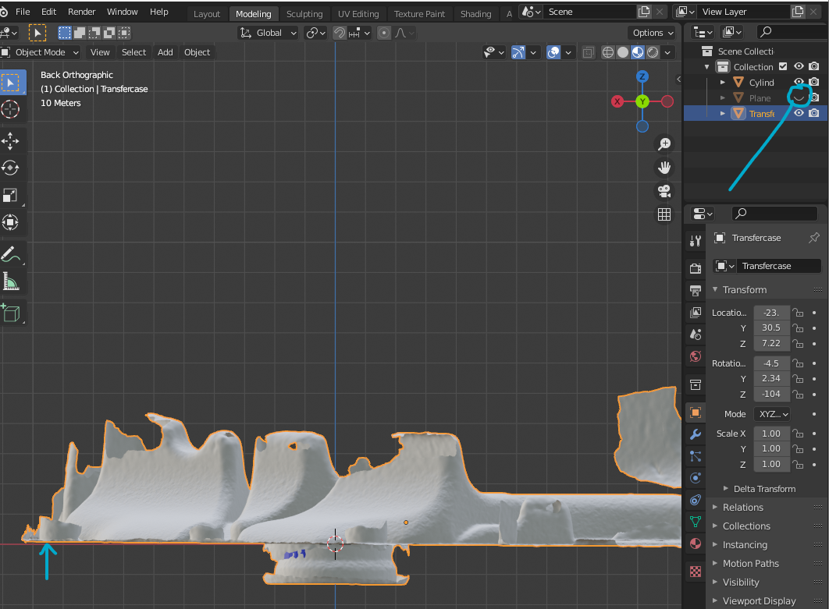The width and height of the screenshot is (829, 609).
Task: Open the Global transform orientation dropdown
Action: (x=269, y=33)
